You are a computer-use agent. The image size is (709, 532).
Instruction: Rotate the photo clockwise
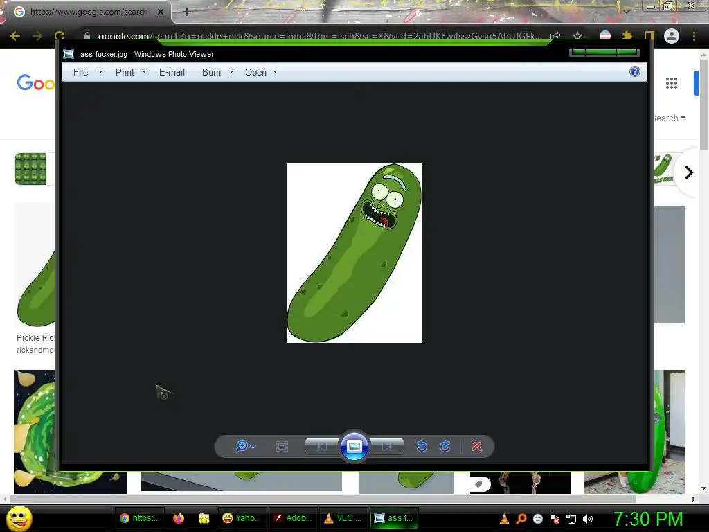445,446
